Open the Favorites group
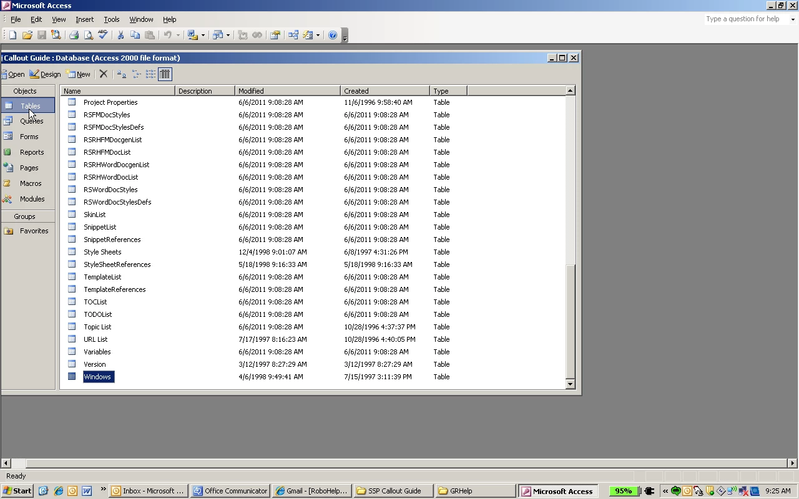 pyautogui.click(x=28, y=231)
